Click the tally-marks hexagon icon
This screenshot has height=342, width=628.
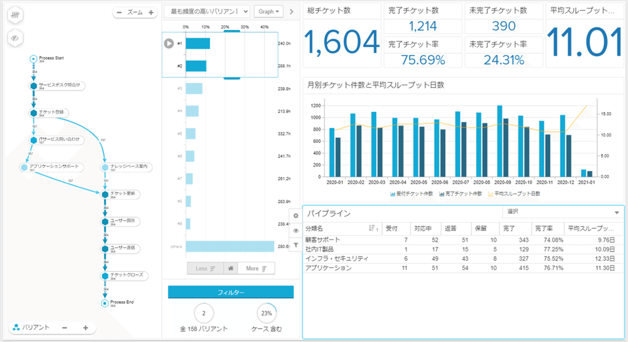coord(16,16)
